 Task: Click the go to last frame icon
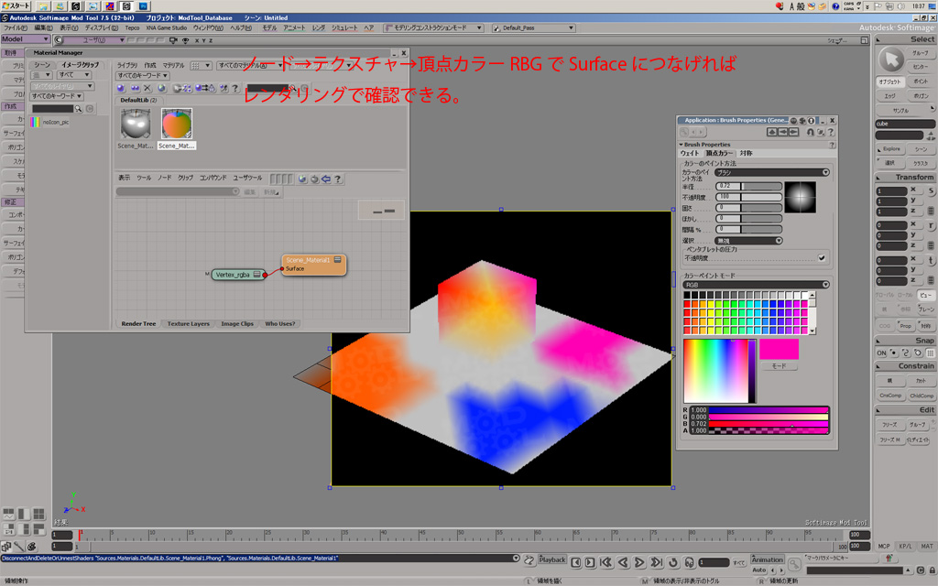(656, 562)
